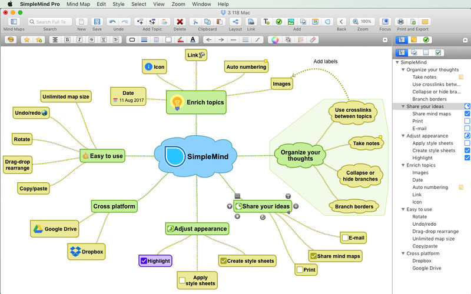Collapse Share your ideas in outline
This screenshot has width=471, height=294.
tap(403, 106)
